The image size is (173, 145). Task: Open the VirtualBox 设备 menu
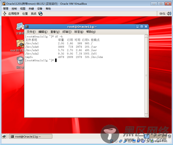click(x=40, y=9)
